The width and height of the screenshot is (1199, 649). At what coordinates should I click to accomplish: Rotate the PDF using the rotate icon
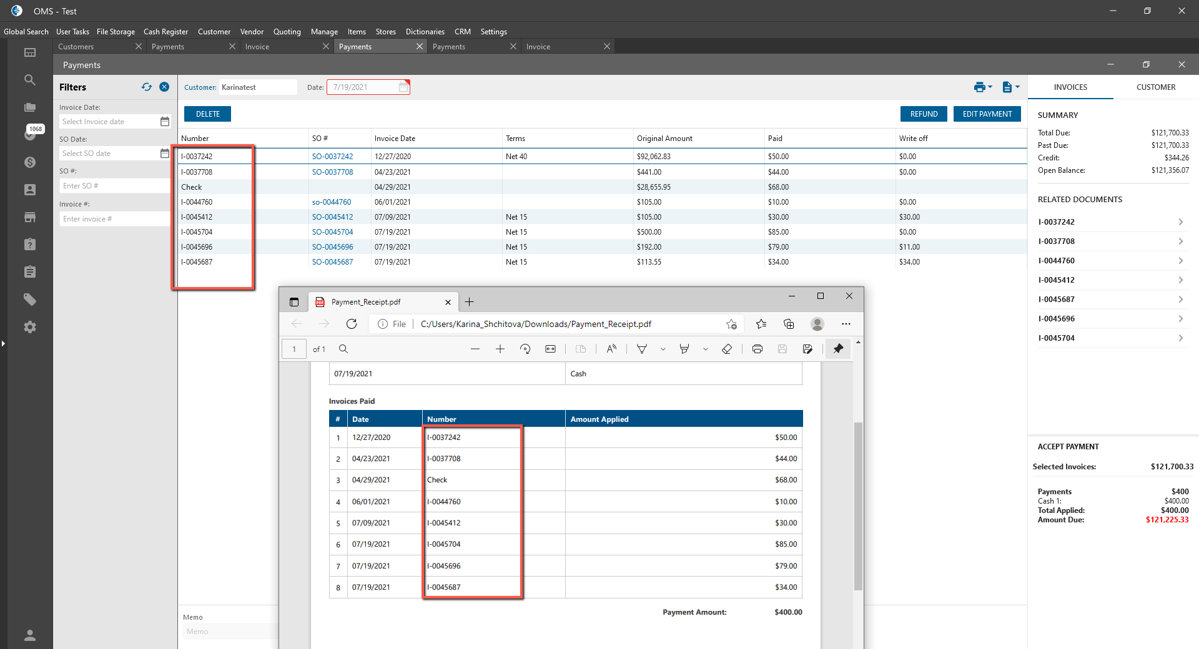pos(525,349)
